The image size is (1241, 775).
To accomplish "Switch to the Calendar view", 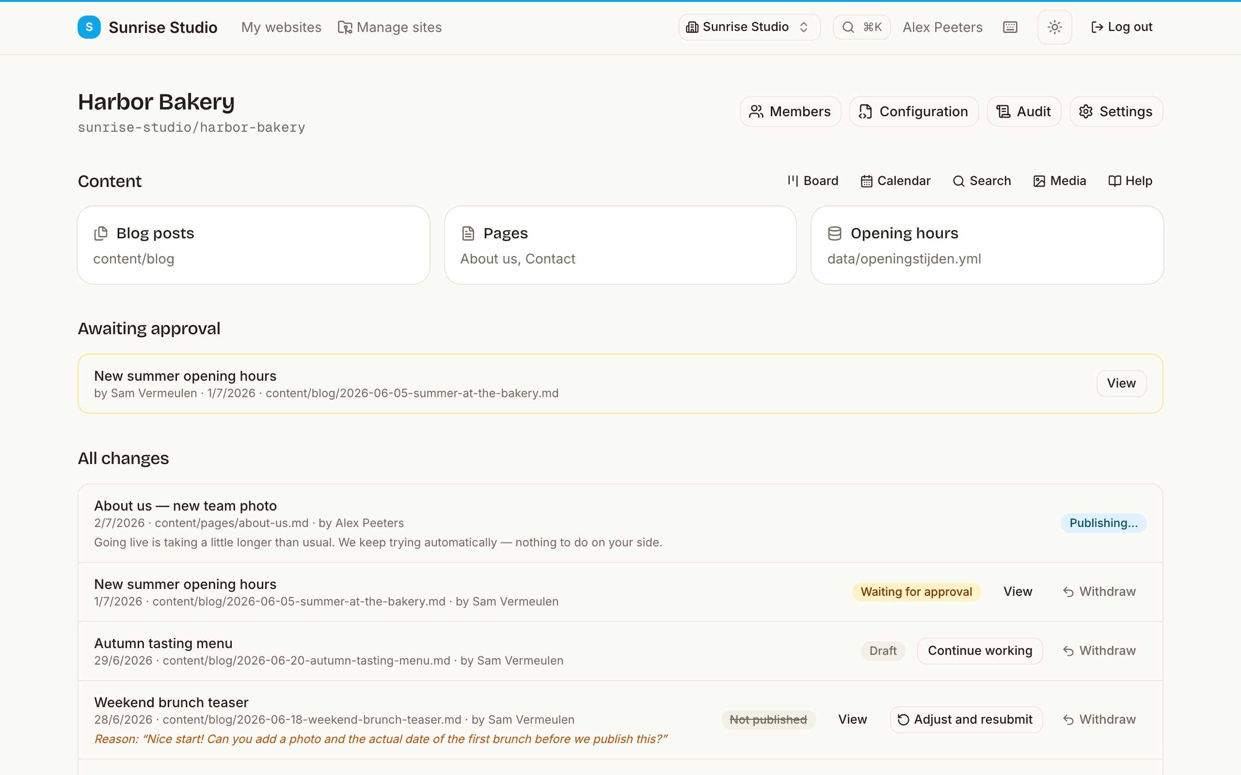I will [x=895, y=181].
